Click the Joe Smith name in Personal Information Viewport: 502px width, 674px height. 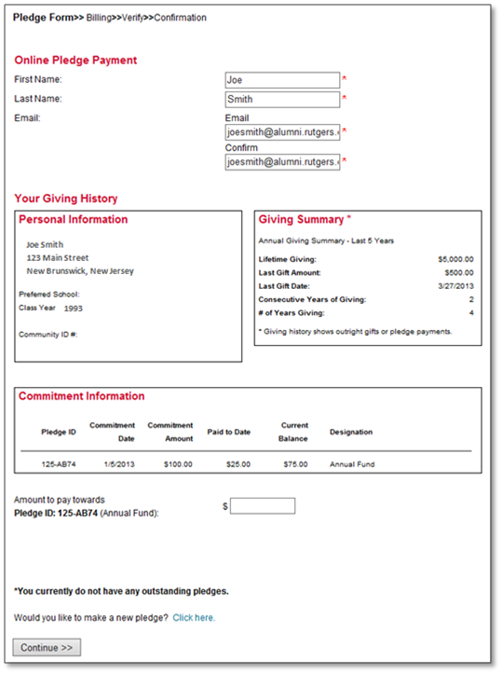[45, 244]
